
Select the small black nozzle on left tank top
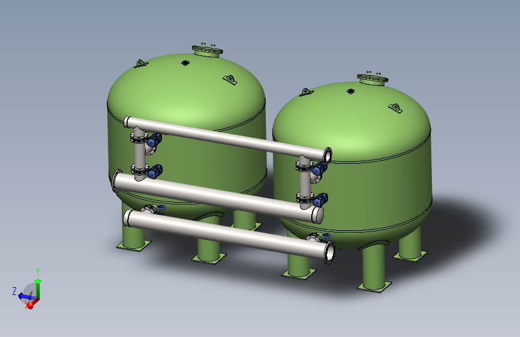(x=185, y=63)
